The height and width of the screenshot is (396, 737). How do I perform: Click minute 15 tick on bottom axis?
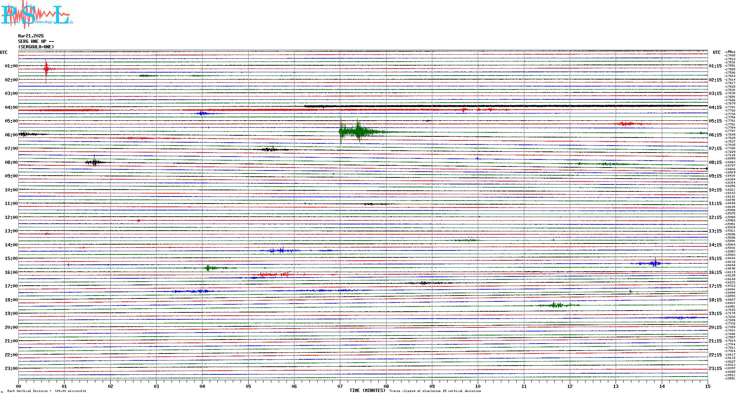708,386
